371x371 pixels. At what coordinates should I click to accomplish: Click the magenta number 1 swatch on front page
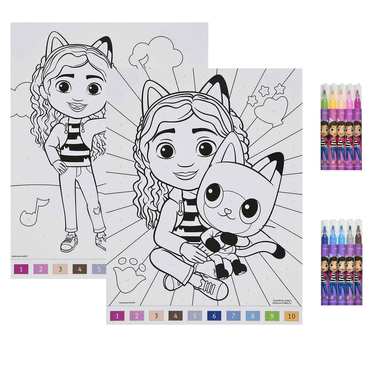pos(117,316)
